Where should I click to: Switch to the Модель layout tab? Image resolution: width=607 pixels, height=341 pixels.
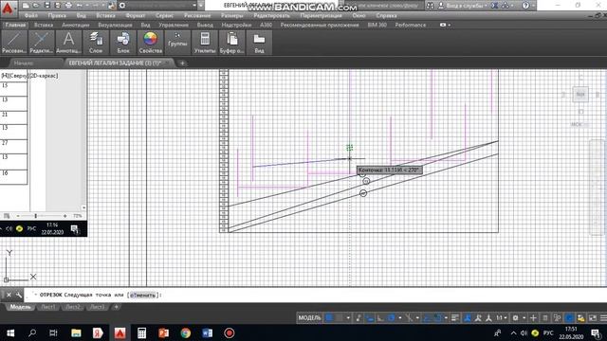click(20, 307)
